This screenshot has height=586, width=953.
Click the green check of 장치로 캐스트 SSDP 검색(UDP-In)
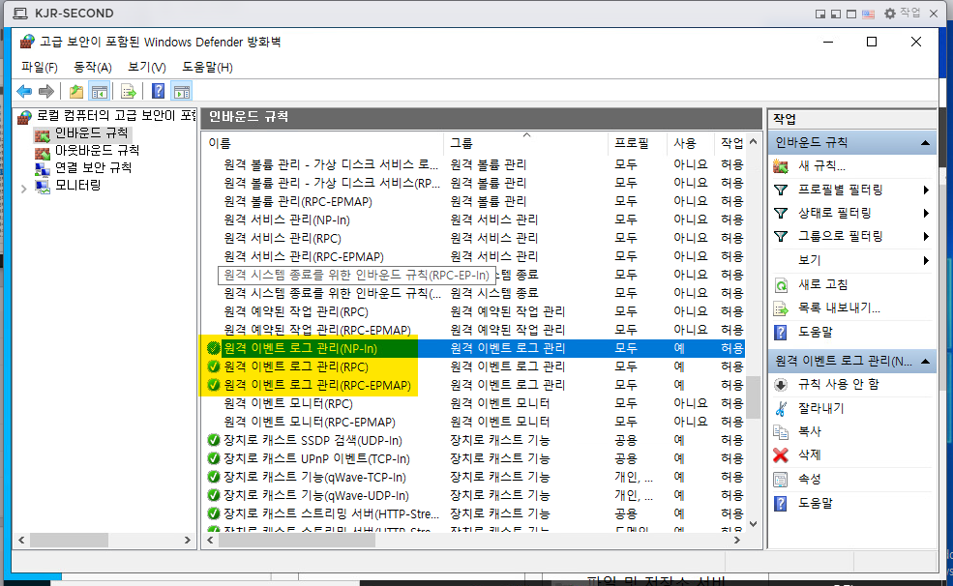pos(213,440)
